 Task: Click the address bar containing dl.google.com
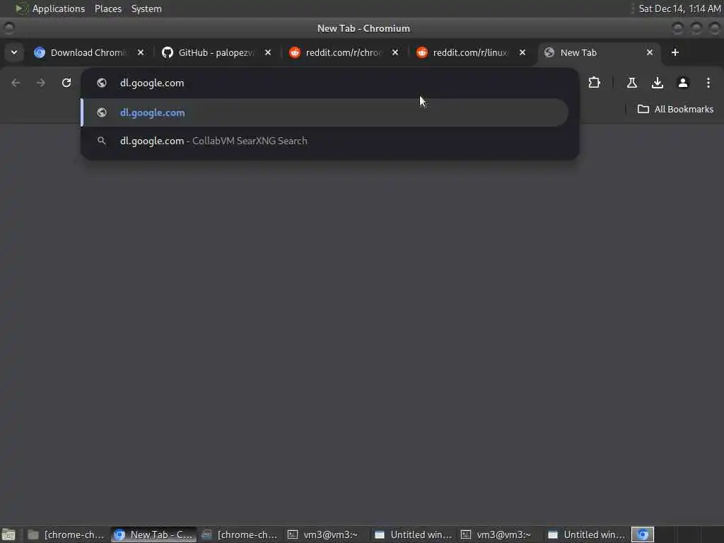click(329, 83)
